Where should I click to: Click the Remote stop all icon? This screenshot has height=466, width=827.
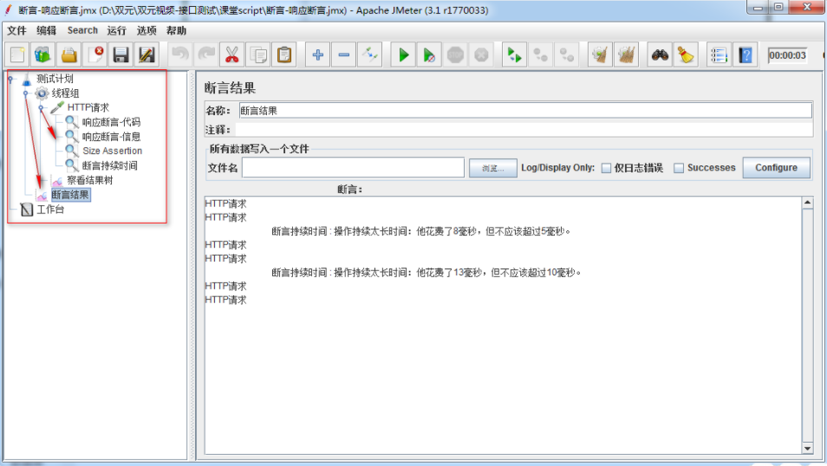point(541,55)
